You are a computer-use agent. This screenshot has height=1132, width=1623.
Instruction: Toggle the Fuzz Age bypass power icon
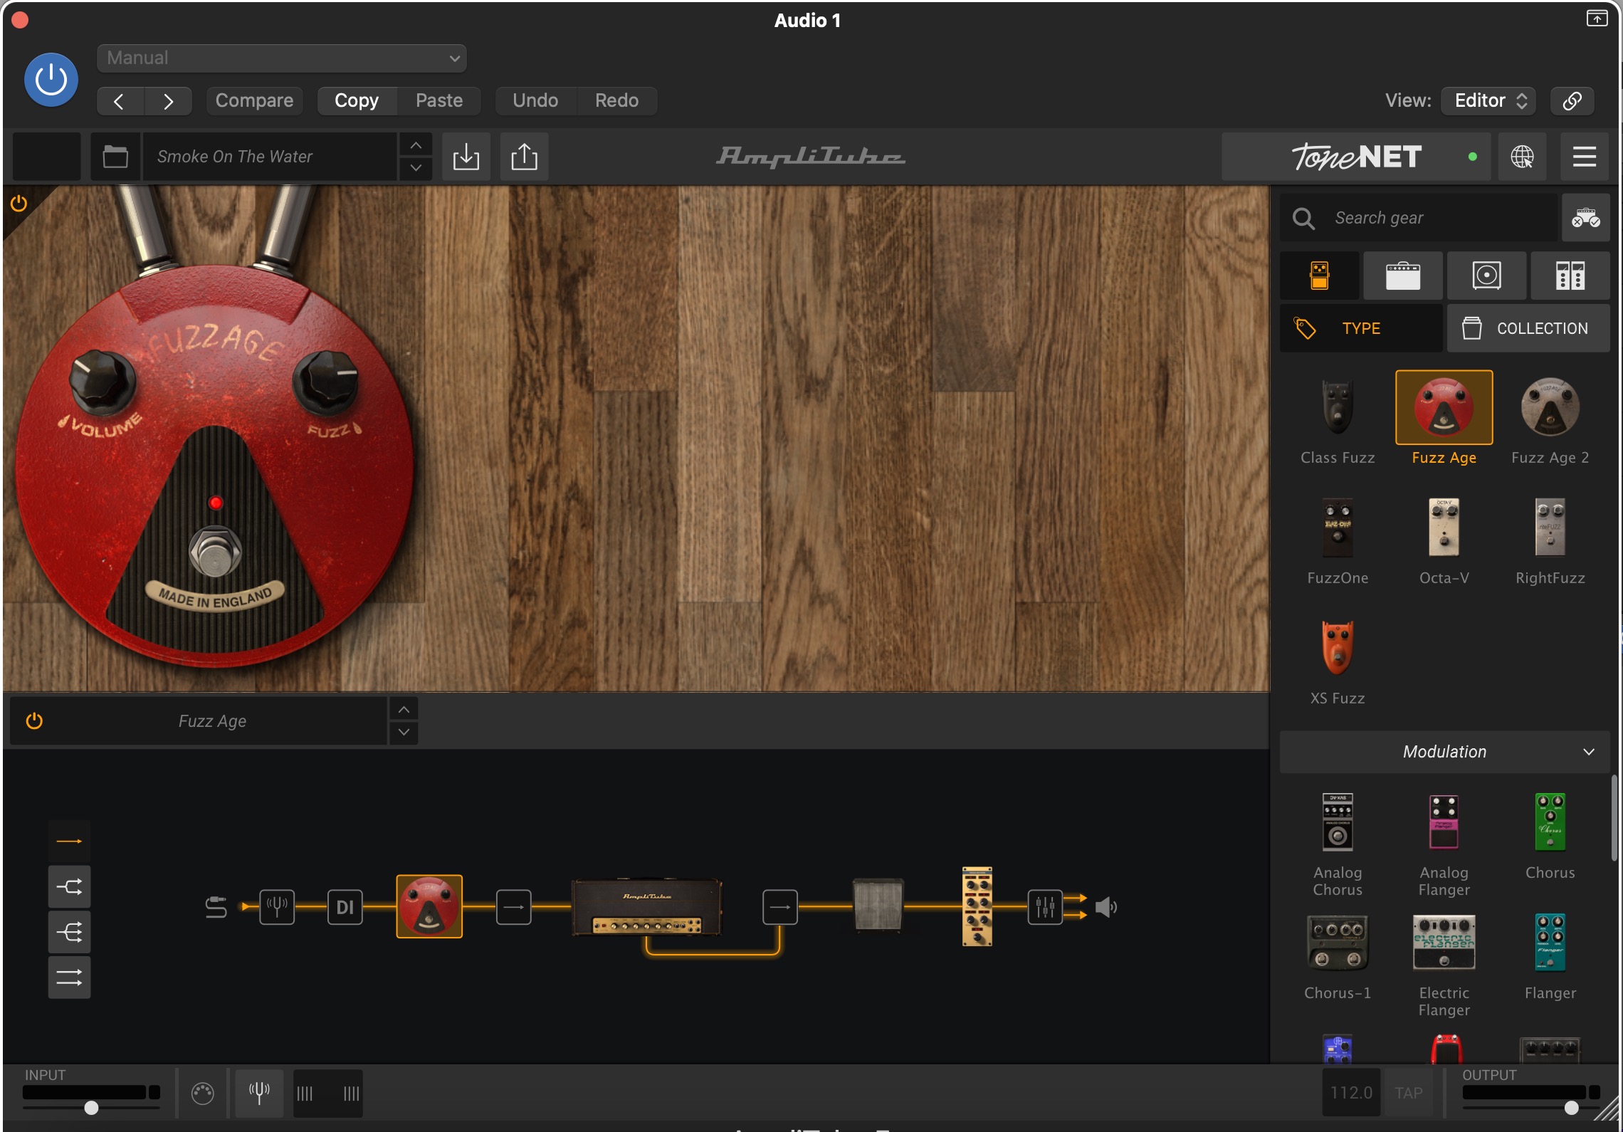[34, 721]
